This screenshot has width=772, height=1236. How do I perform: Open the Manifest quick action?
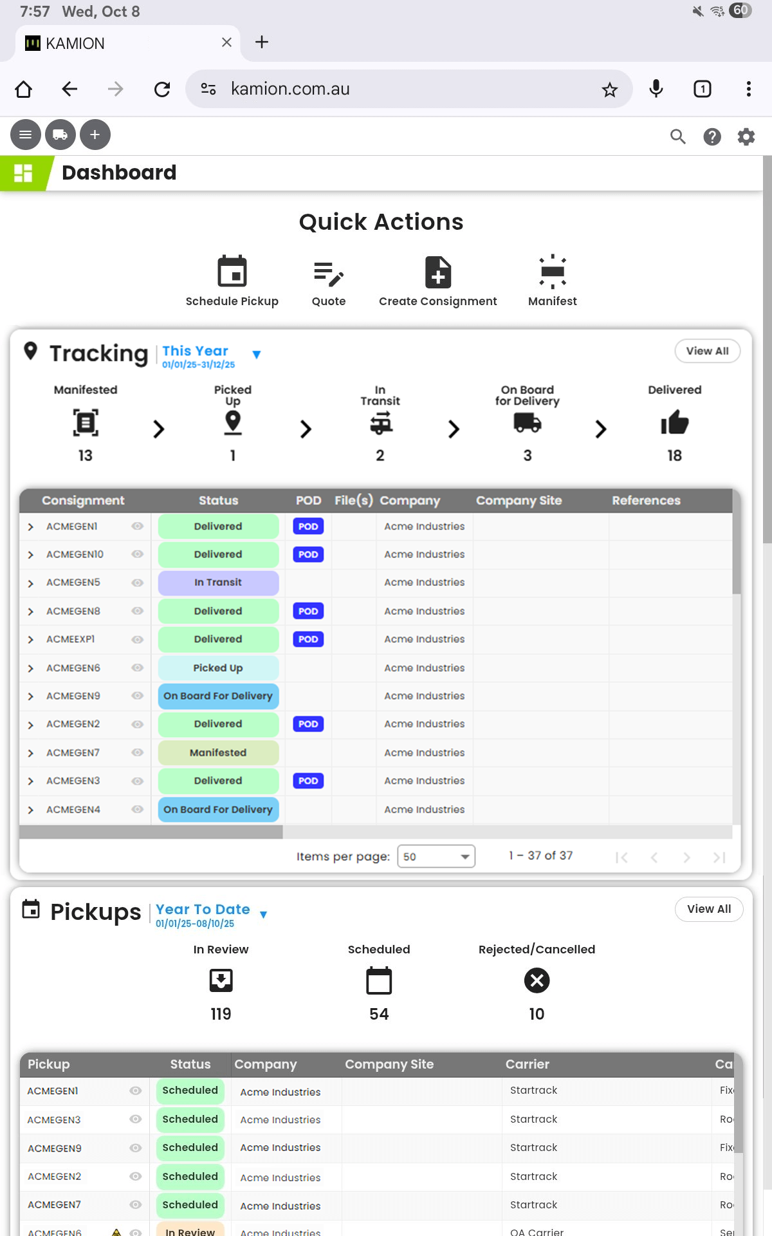click(552, 272)
